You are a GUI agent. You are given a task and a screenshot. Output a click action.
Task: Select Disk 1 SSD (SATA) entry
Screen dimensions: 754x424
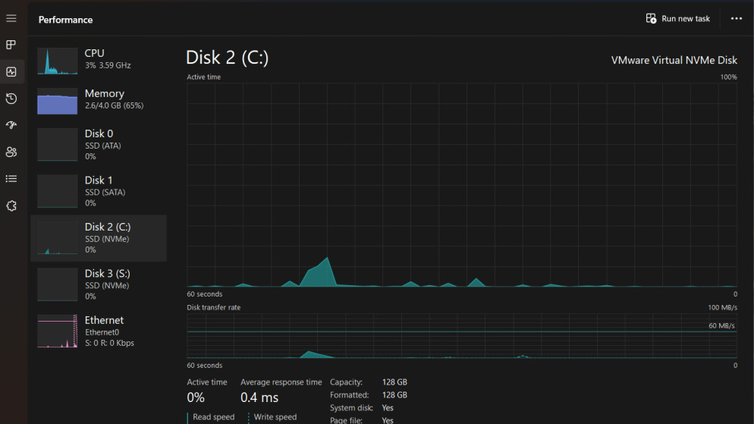(x=99, y=191)
